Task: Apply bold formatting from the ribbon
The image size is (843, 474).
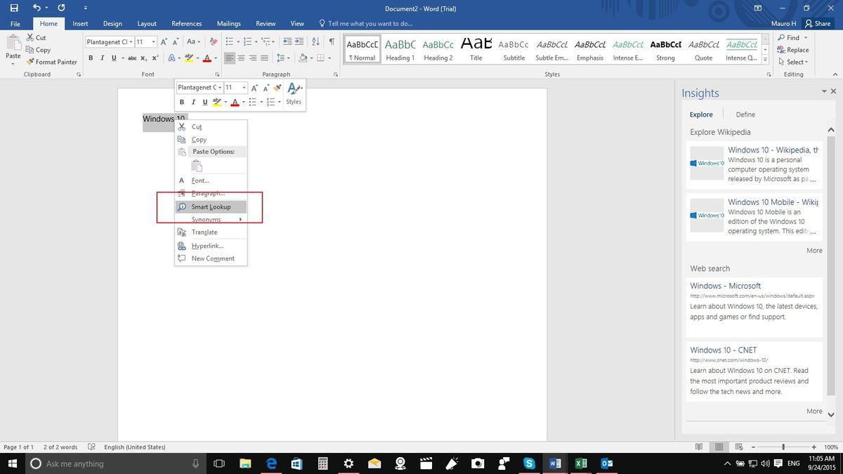Action: click(90, 58)
